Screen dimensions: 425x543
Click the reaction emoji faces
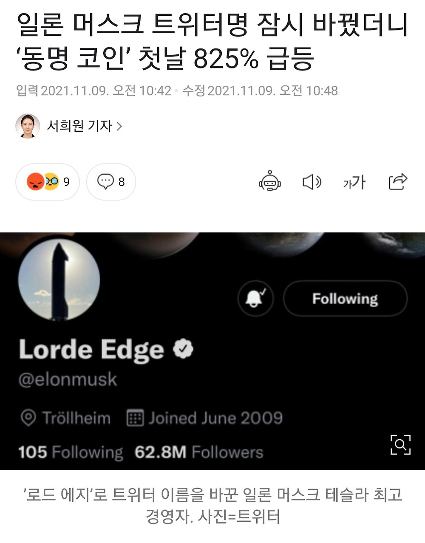pos(43,182)
